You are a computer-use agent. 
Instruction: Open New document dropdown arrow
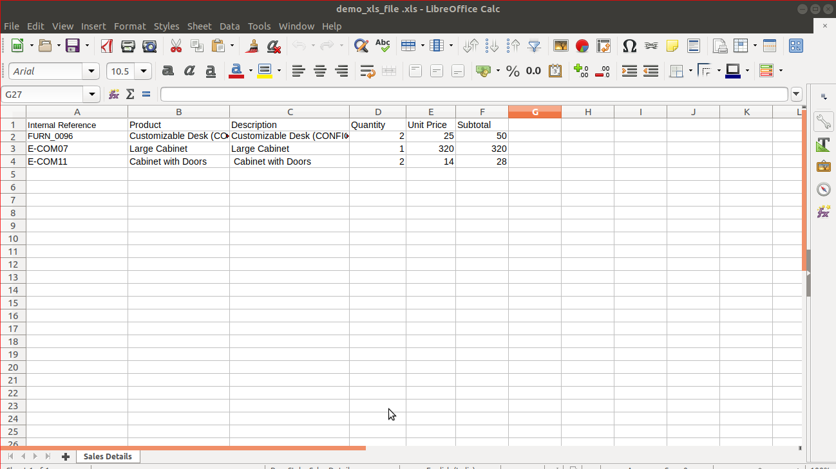(x=32, y=46)
